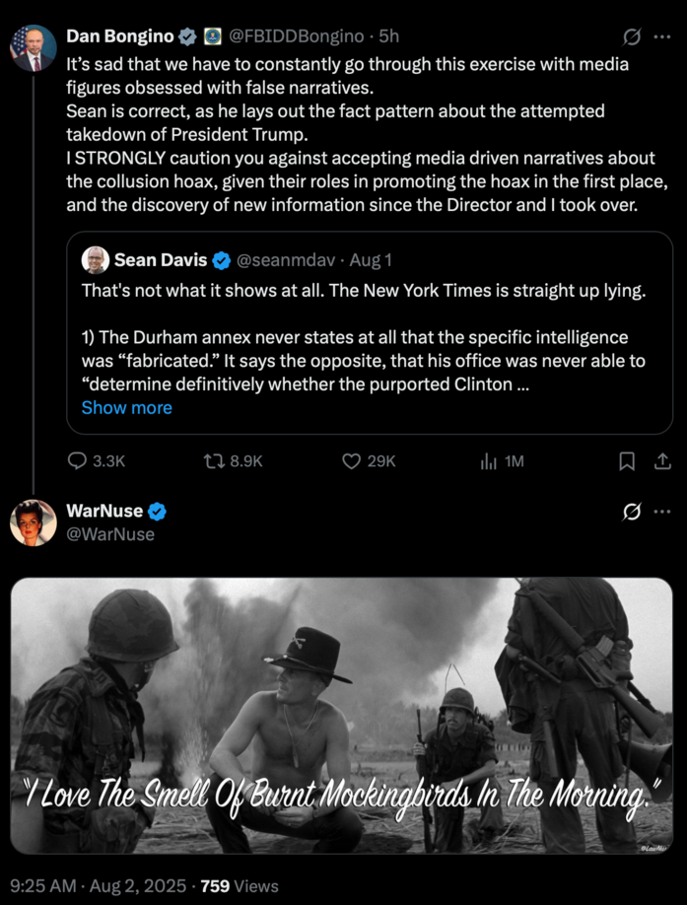
Task: Bookmark the Dan Bongino tweet
Action: tap(626, 461)
